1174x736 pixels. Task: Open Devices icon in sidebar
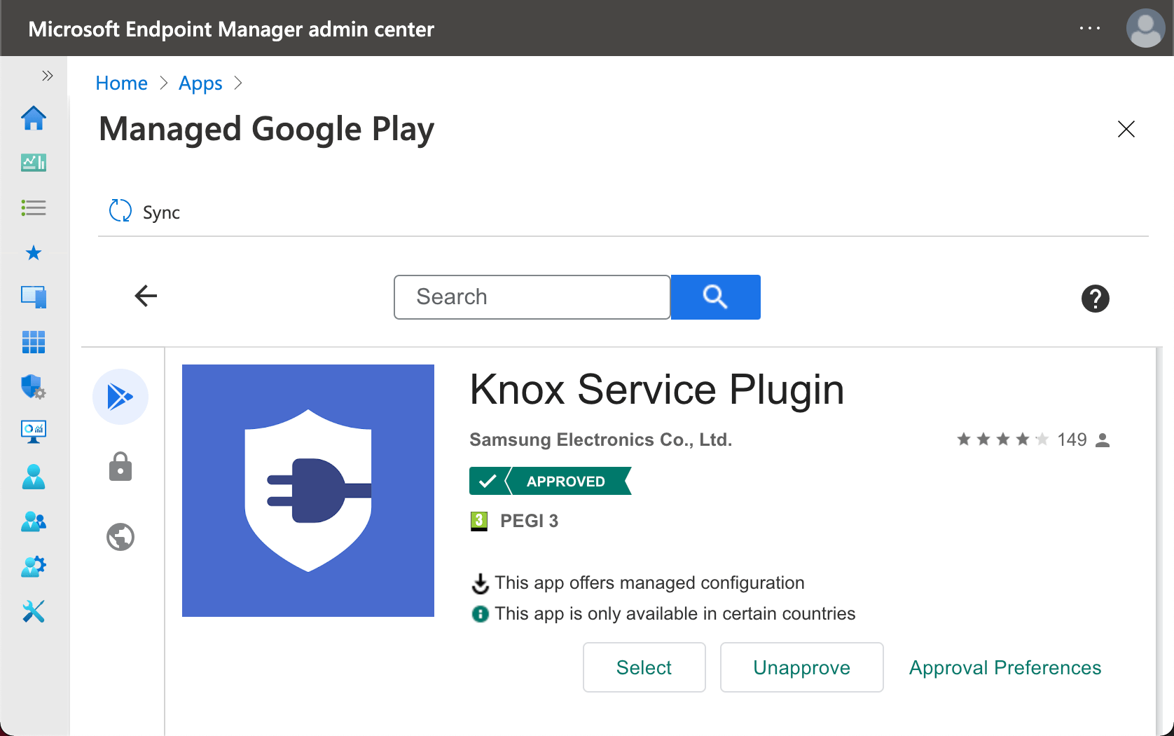point(34,297)
